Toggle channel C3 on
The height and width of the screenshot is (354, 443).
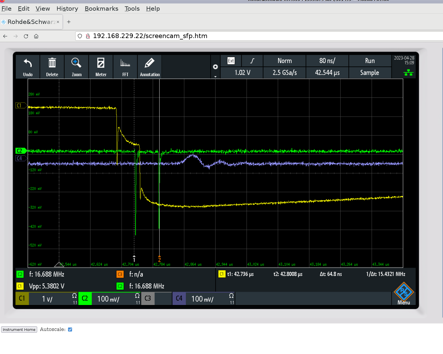(x=148, y=298)
